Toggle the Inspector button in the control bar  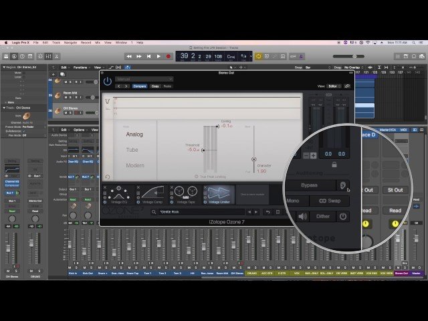(x=14, y=56)
